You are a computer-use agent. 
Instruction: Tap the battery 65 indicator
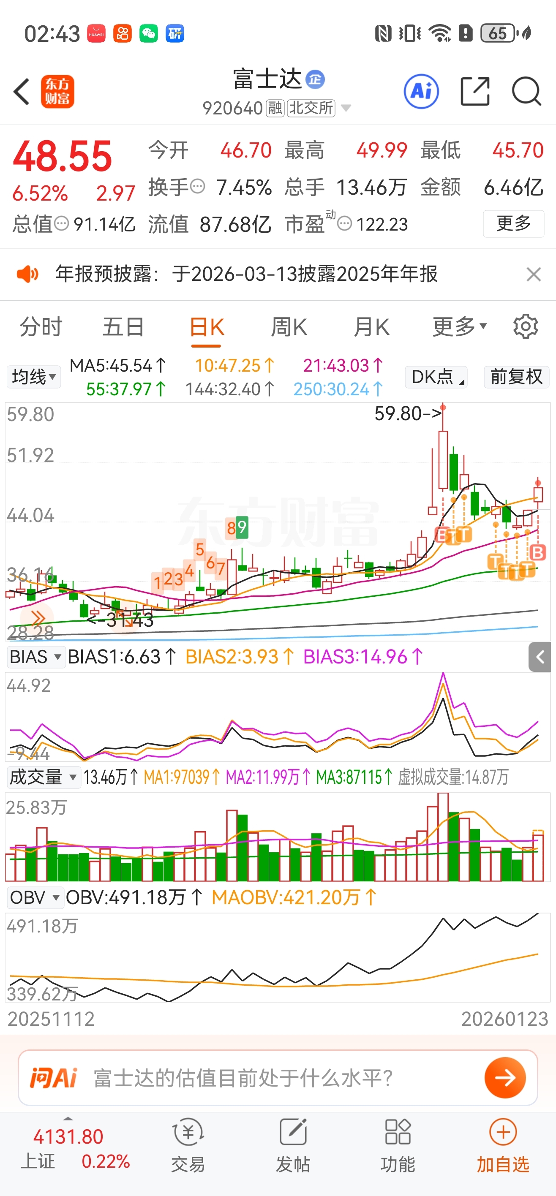[x=500, y=33]
